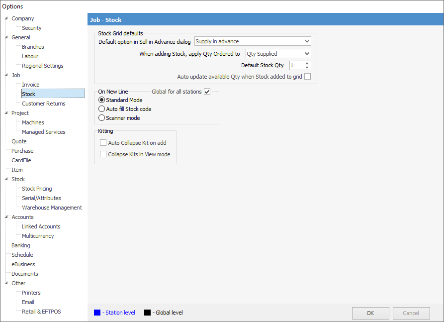Viewport: 444px width, 322px height.
Task: Increase Default Stock Qty with up arrow
Action: pyautogui.click(x=307, y=63)
